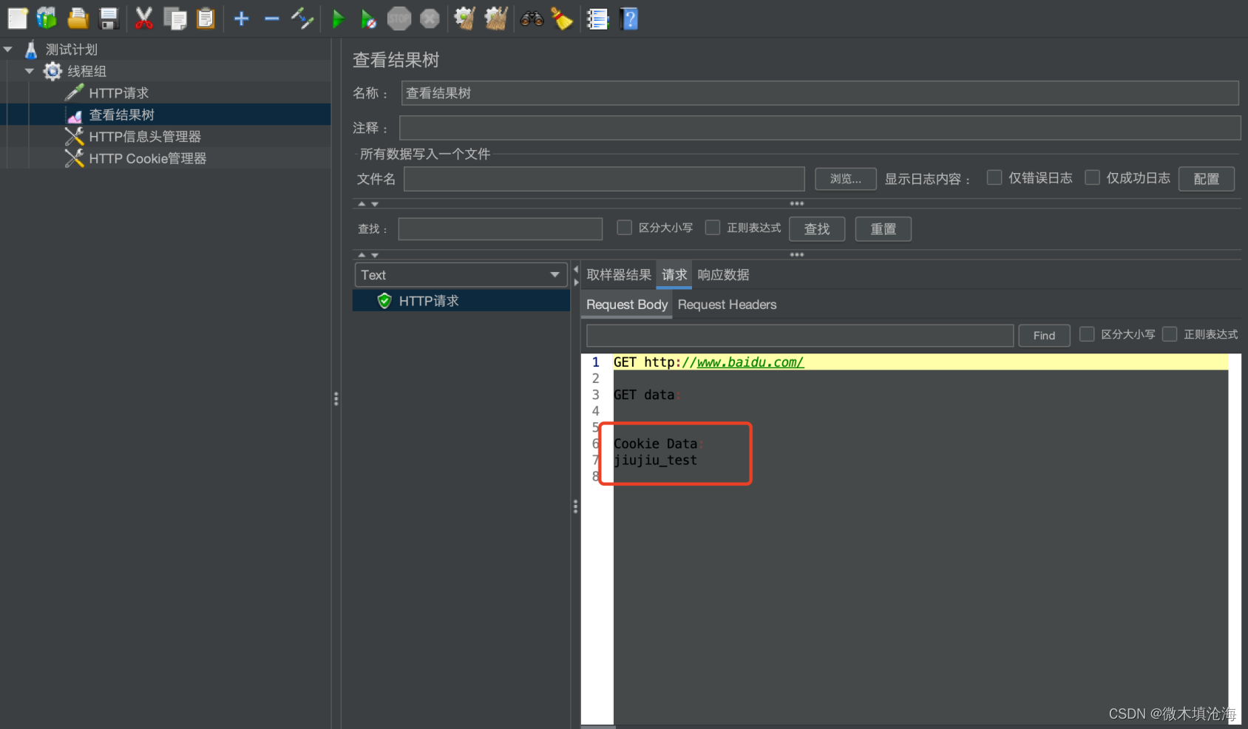Collapse the 线程组 tree node
1248x729 pixels.
(x=30, y=71)
